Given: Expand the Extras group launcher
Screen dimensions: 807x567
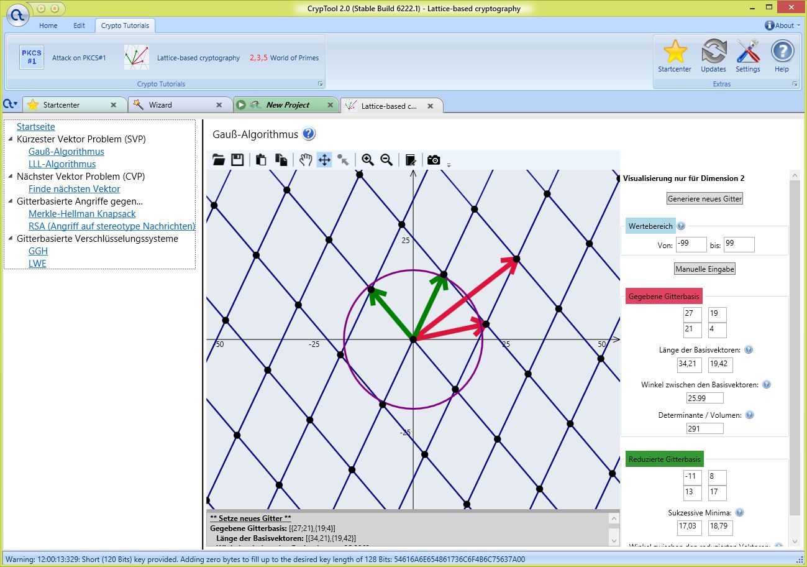Looking at the screenshot, I should 795,84.
